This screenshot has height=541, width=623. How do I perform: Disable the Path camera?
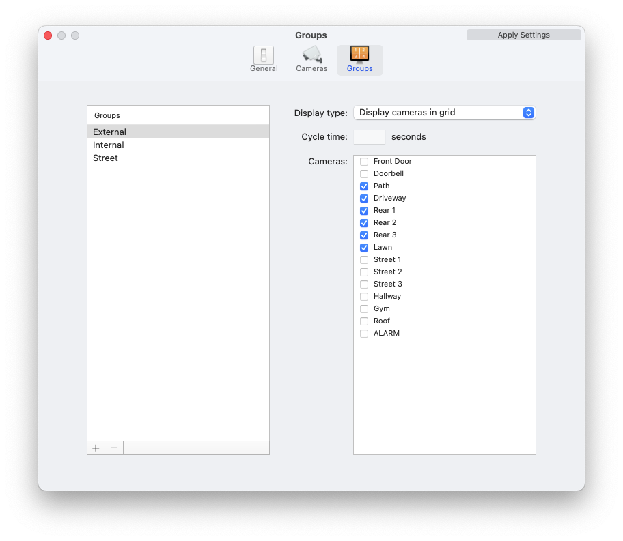pyautogui.click(x=363, y=186)
